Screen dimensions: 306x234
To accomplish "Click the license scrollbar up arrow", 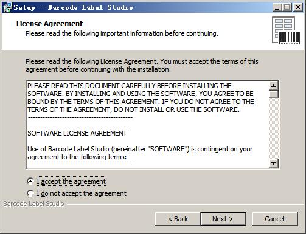I will pos(274,86).
